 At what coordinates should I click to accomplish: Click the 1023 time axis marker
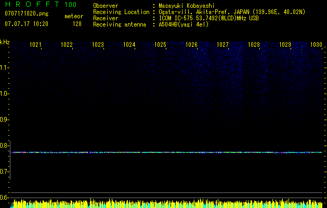98,44
